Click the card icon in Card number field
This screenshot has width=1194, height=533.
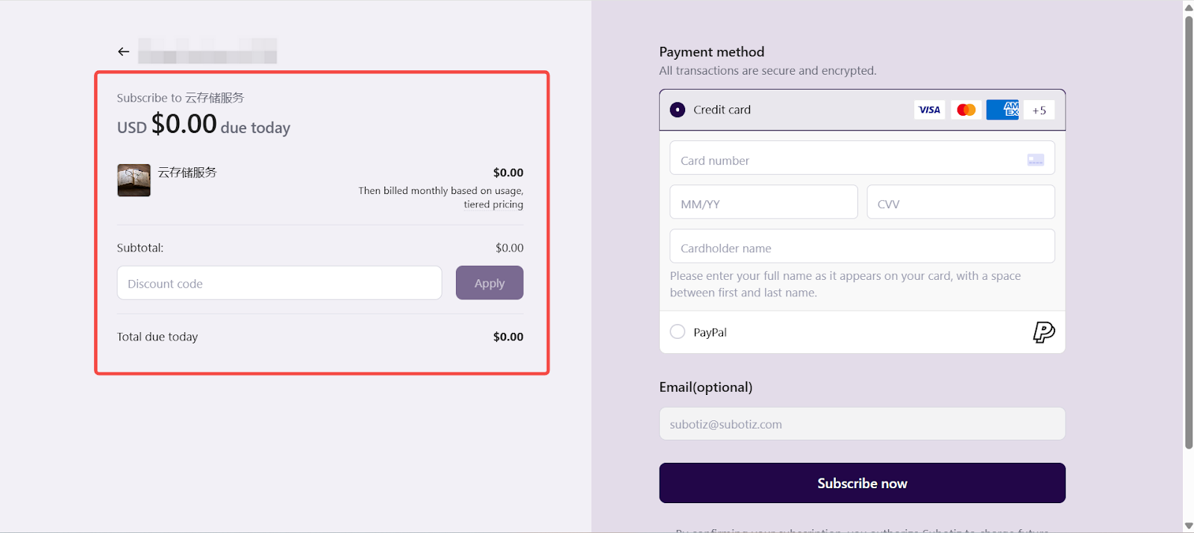(1035, 160)
